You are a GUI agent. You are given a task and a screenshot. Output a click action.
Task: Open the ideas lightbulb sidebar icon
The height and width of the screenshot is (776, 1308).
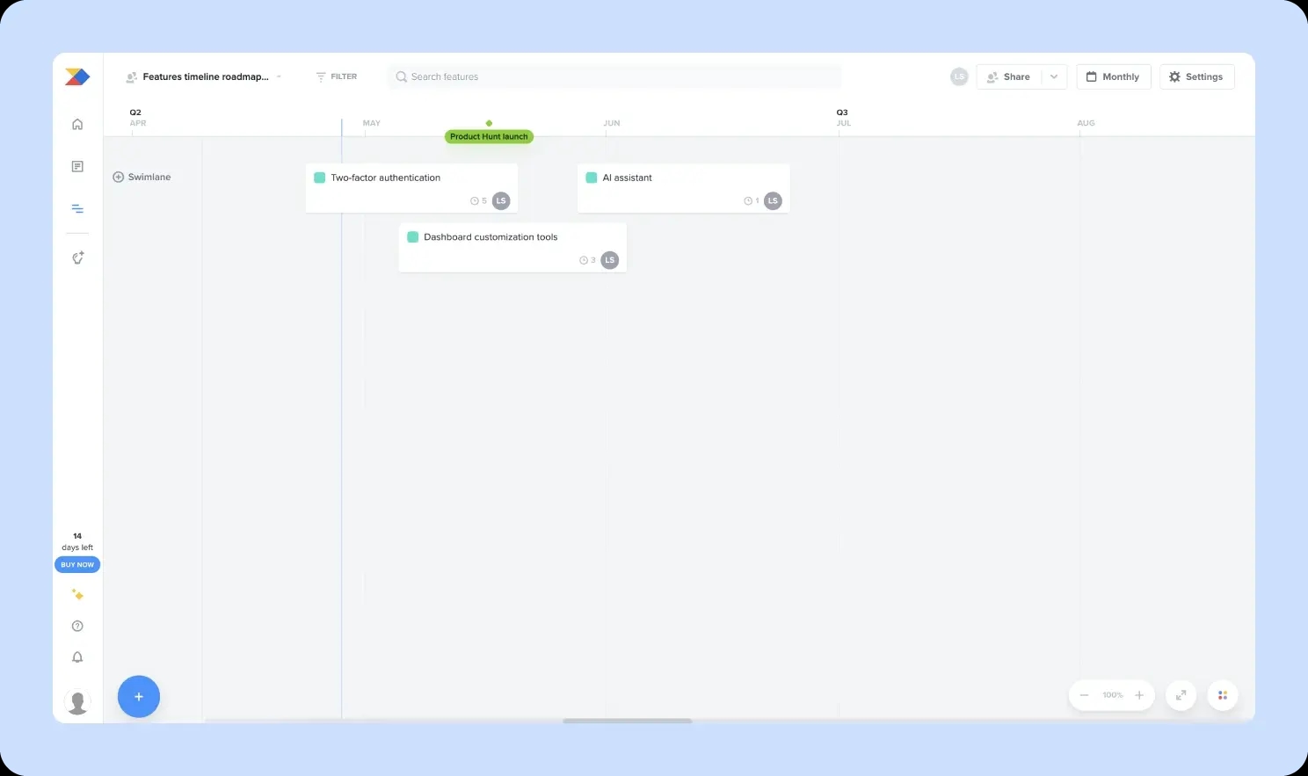tap(77, 257)
